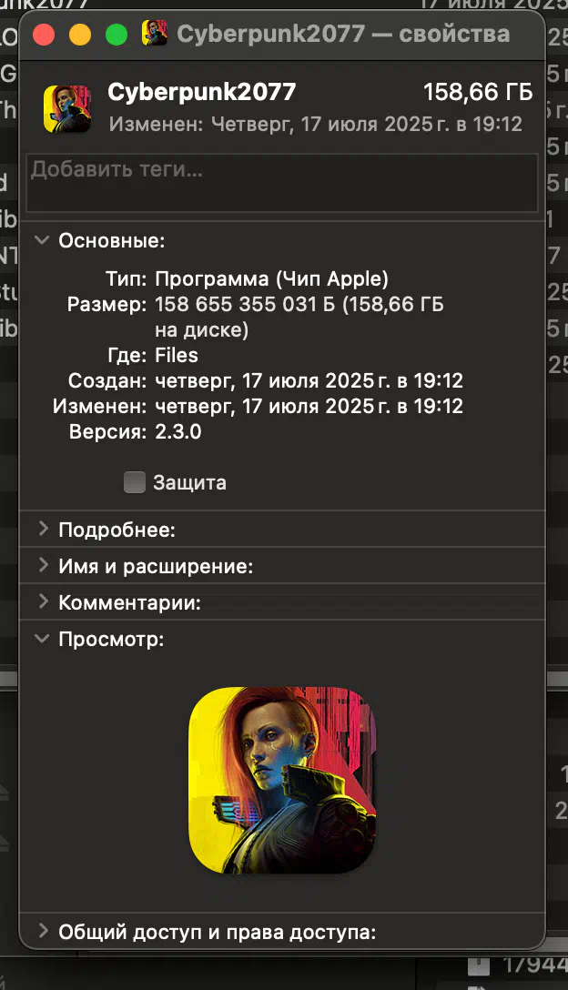The height and width of the screenshot is (990, 568).
Task: Close the info window with red button
Action: (44, 34)
